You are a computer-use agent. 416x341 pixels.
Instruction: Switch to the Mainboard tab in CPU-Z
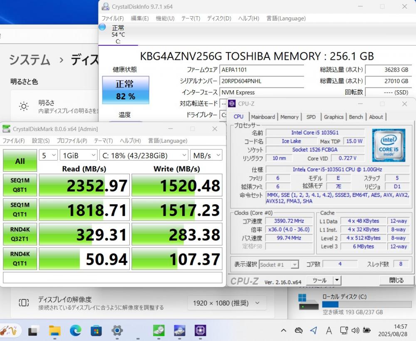click(x=263, y=117)
